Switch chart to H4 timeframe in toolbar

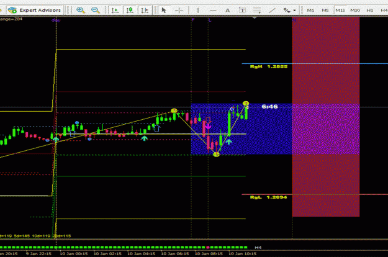pos(384,11)
